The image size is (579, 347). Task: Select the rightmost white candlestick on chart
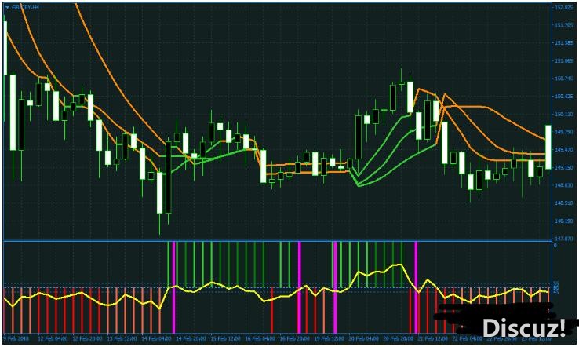point(549,144)
